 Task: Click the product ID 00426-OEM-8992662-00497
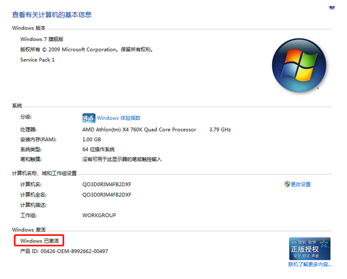pyautogui.click(x=64, y=251)
